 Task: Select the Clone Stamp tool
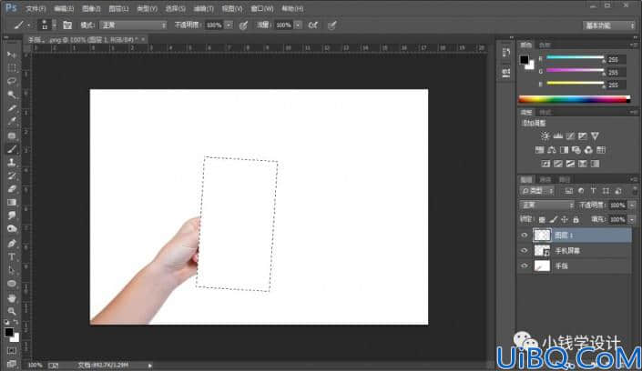coord(12,163)
